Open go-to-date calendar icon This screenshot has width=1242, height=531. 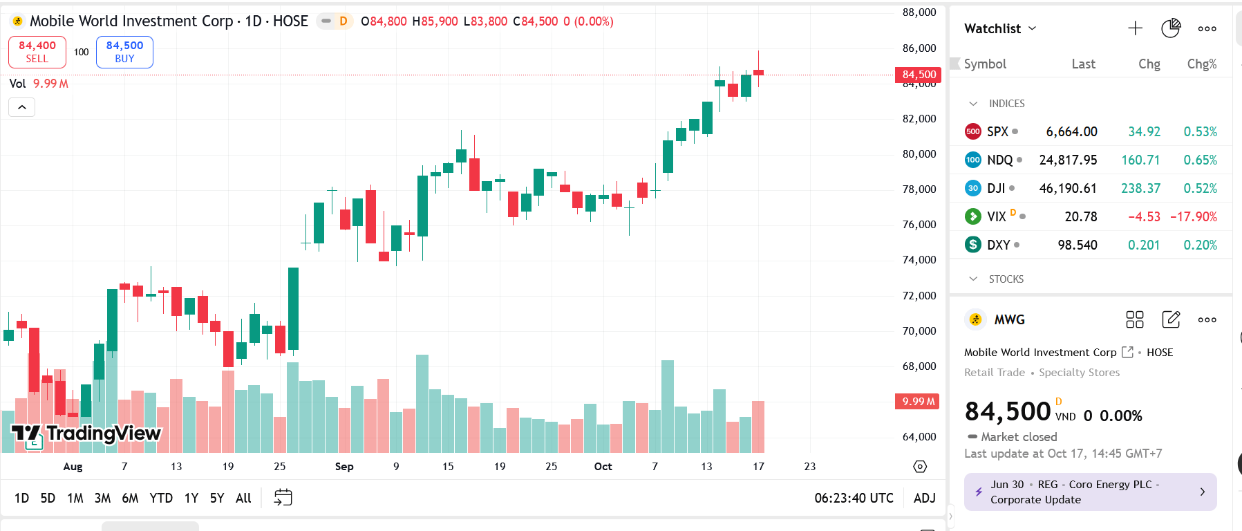283,498
